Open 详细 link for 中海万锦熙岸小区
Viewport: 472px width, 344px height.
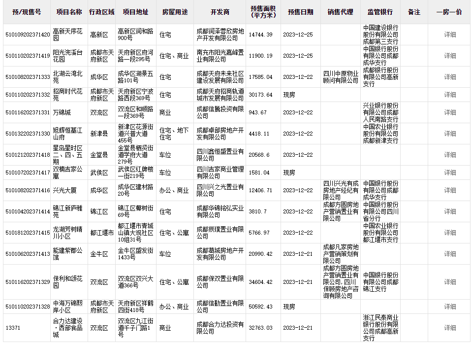click(450, 307)
